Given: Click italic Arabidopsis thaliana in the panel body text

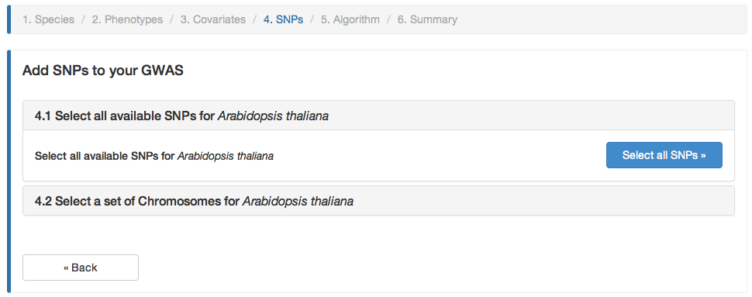Looking at the screenshot, I should [x=226, y=156].
